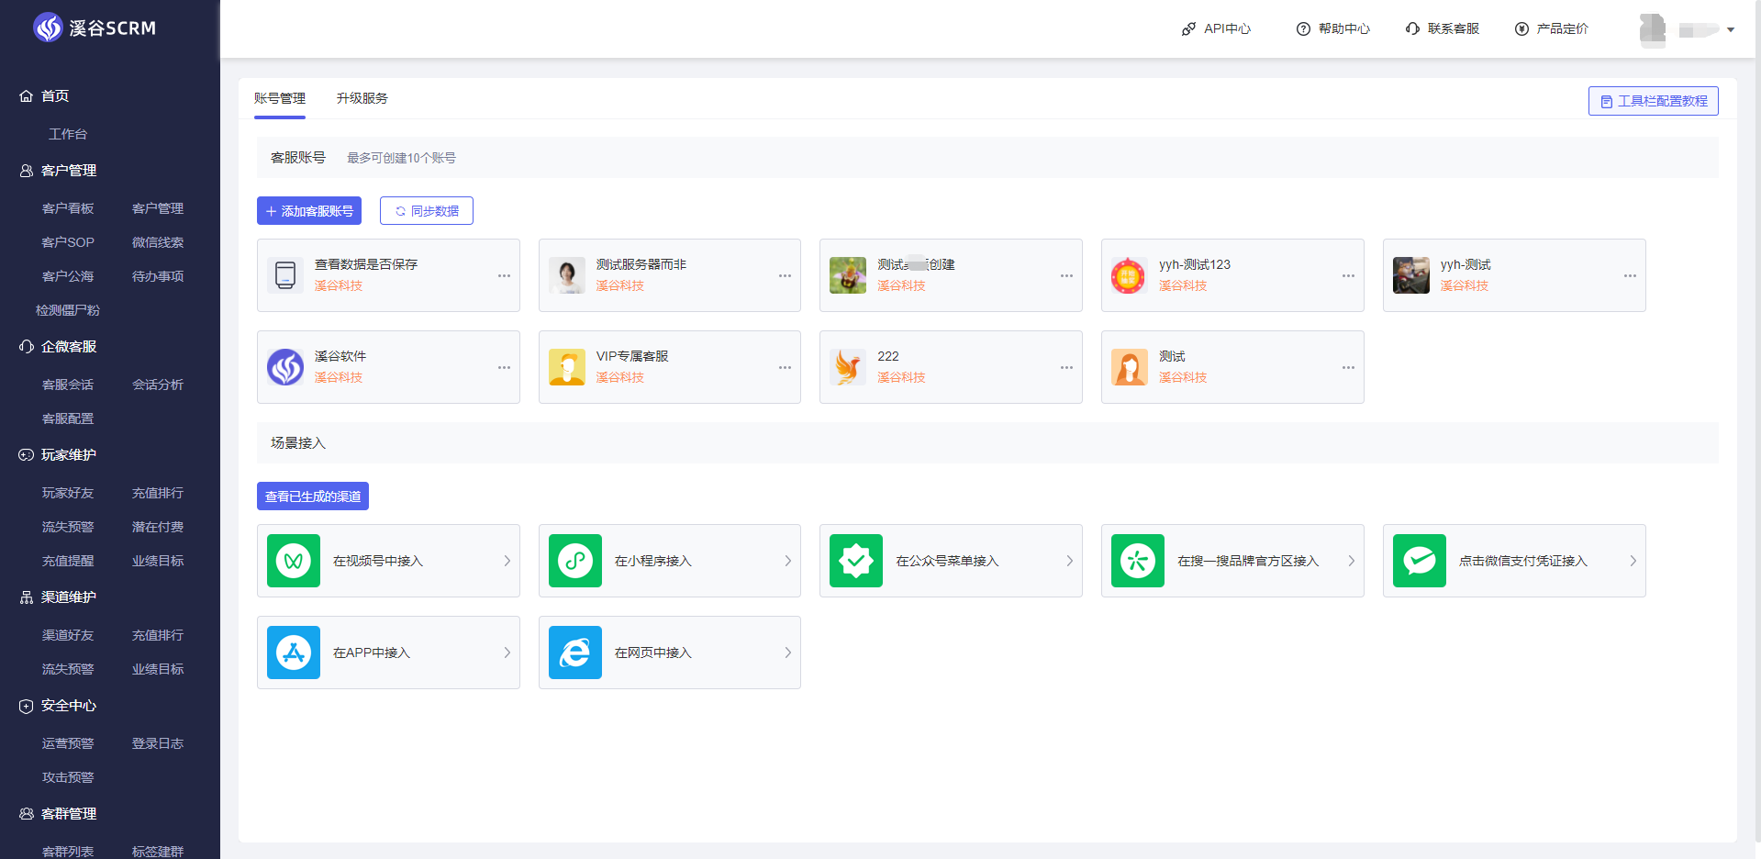Open the 工具栏配置教程 guide
The width and height of the screenshot is (1761, 859).
pyautogui.click(x=1653, y=101)
